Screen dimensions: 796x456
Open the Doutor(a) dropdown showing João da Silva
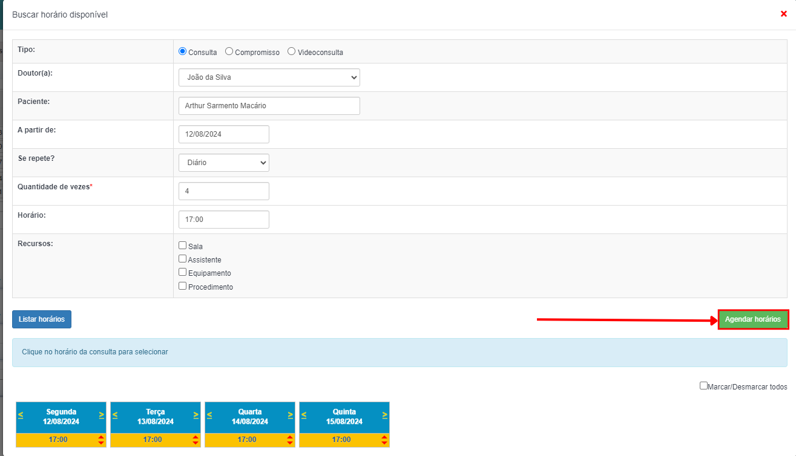click(x=269, y=77)
